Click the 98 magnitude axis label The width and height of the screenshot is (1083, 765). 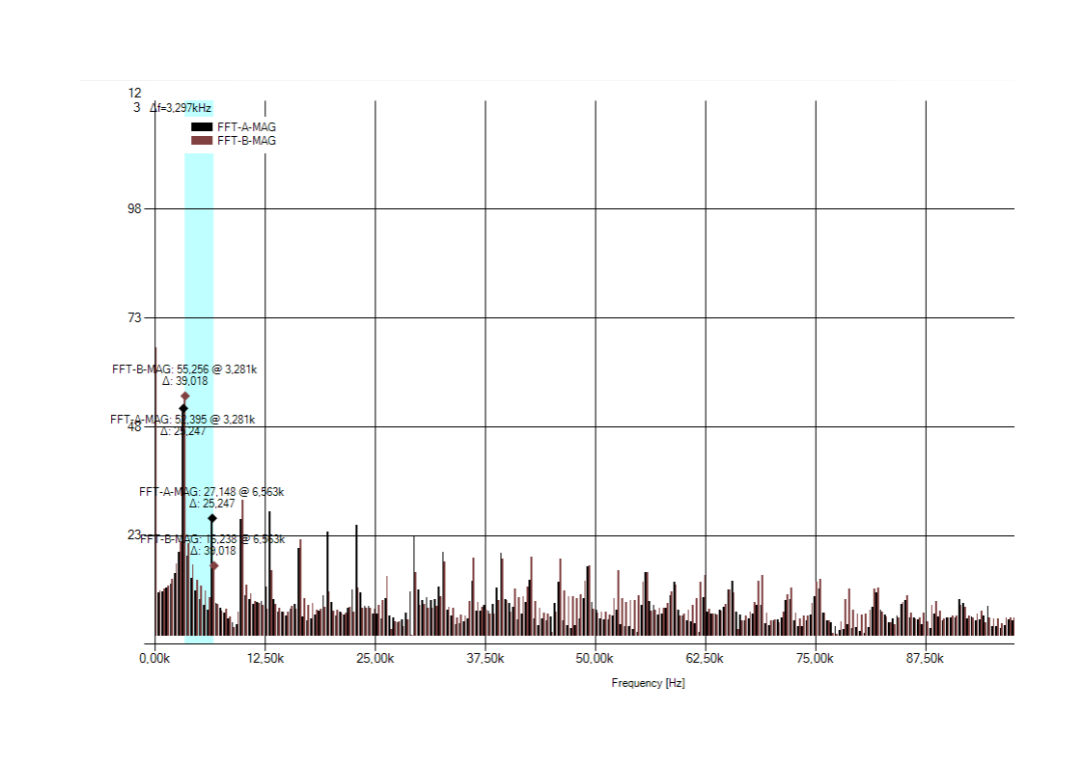coord(135,208)
